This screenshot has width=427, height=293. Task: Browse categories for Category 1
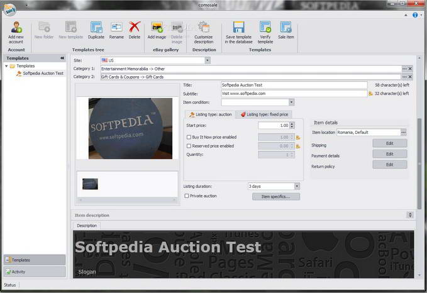click(404, 69)
